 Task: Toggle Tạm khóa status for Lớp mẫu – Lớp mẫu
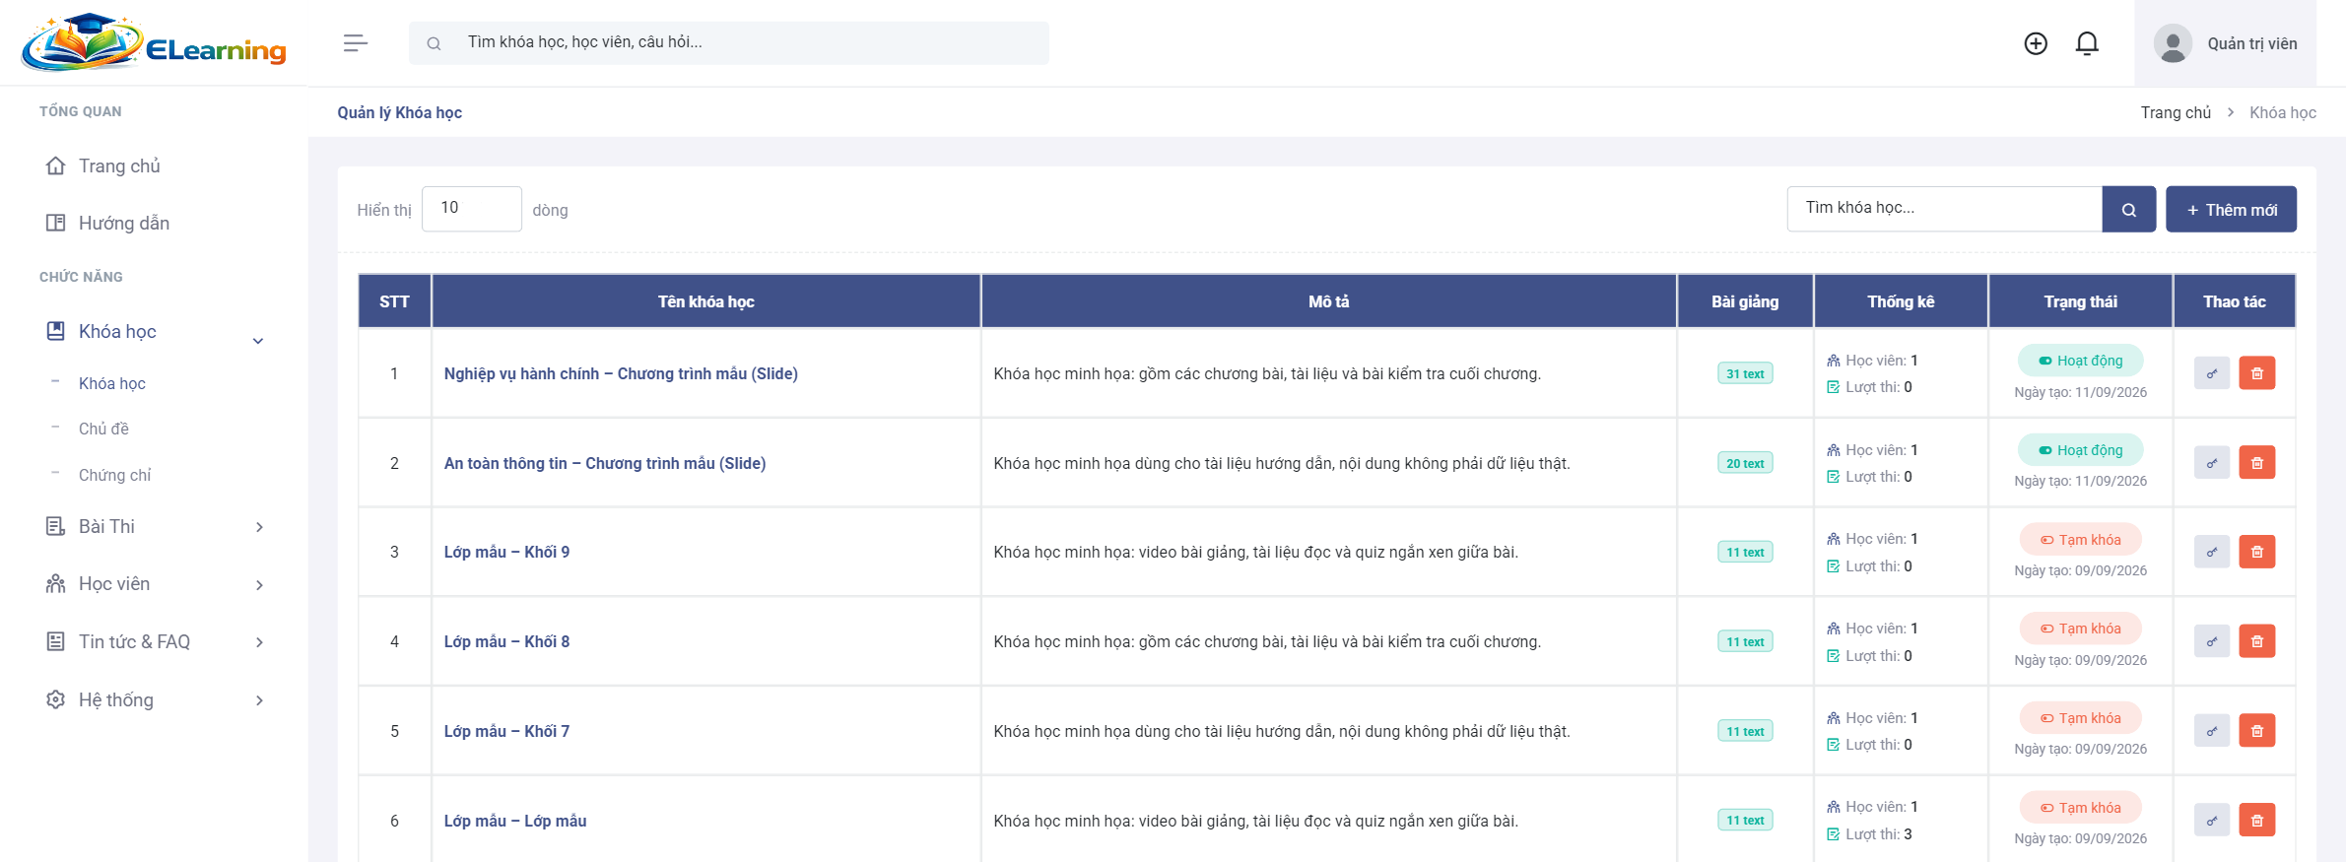pos(2081,808)
